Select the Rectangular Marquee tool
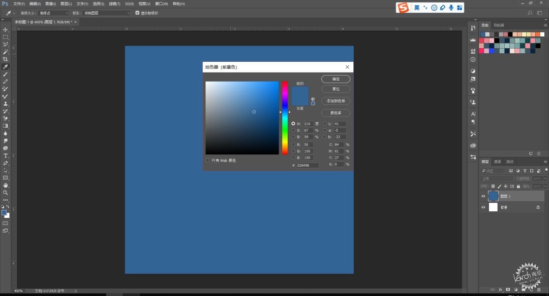The height and width of the screenshot is (296, 549). pos(5,37)
